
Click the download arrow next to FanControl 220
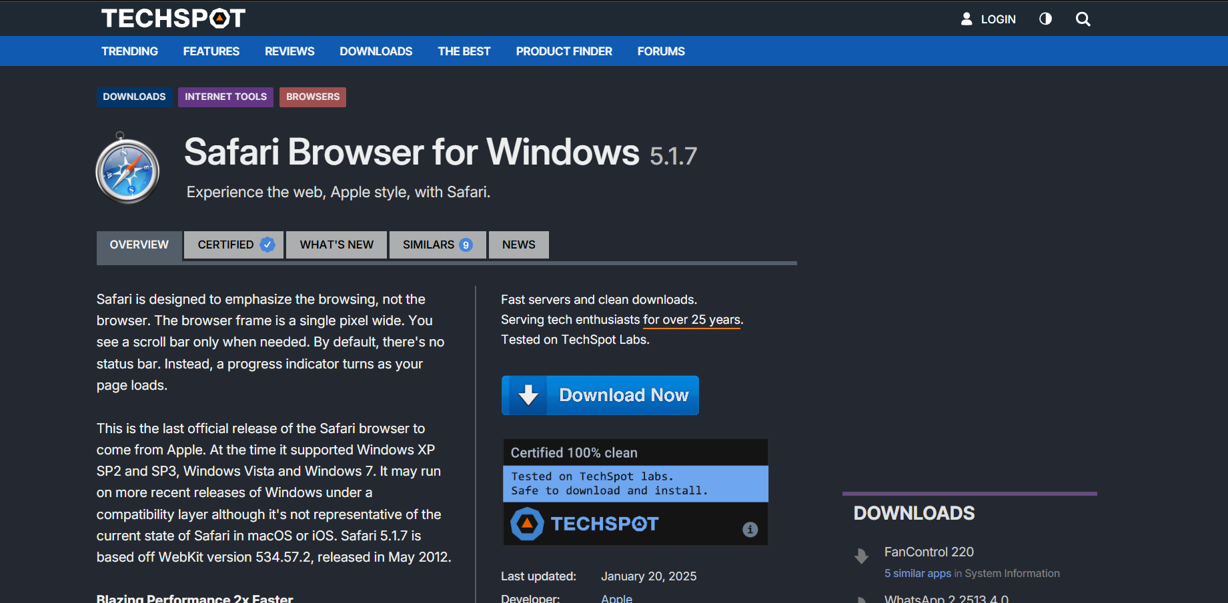pos(861,556)
